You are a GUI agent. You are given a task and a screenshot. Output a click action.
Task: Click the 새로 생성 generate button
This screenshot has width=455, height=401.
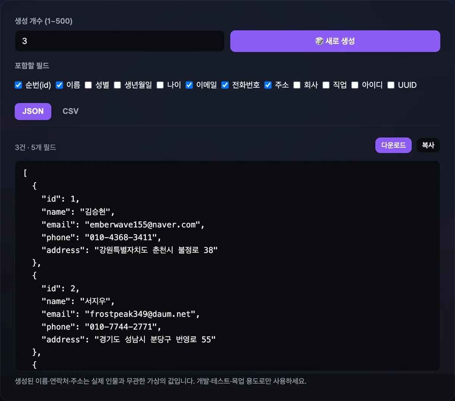pyautogui.click(x=335, y=41)
